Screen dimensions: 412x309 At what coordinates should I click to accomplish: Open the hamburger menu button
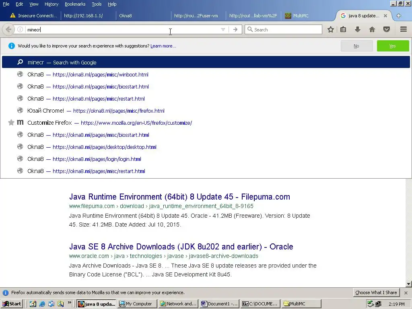[404, 29]
